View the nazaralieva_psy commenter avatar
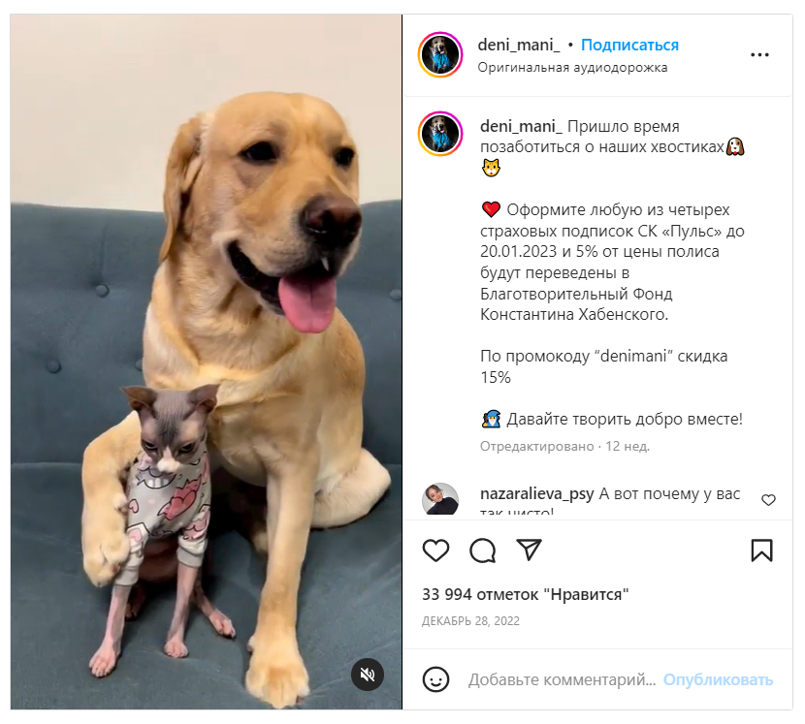This screenshot has width=805, height=724. [440, 499]
